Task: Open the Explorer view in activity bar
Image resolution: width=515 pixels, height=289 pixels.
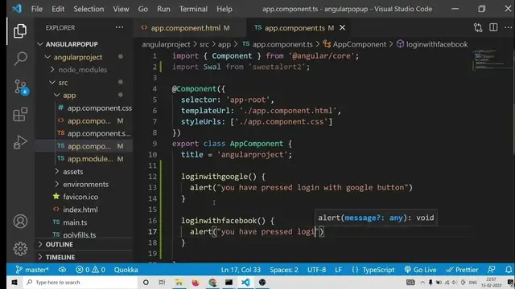Action: (x=20, y=31)
